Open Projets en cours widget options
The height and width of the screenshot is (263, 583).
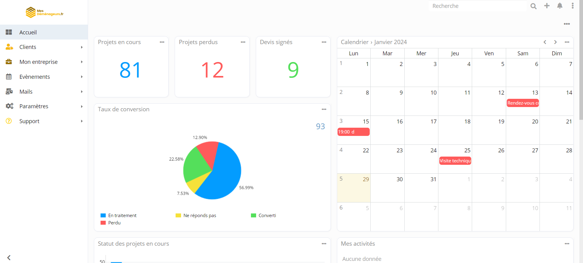(162, 42)
